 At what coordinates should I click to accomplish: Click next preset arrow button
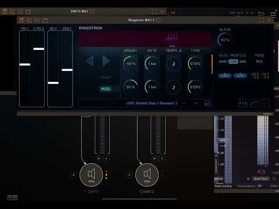point(196,103)
